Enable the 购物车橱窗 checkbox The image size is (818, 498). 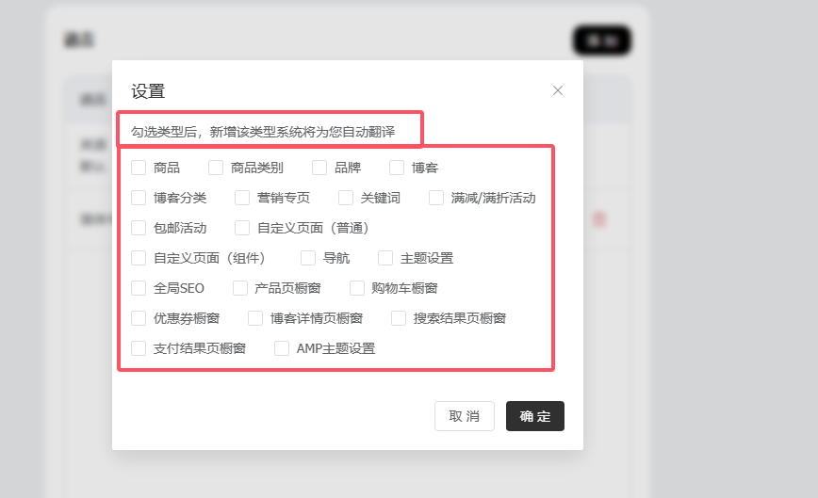pyautogui.click(x=358, y=288)
